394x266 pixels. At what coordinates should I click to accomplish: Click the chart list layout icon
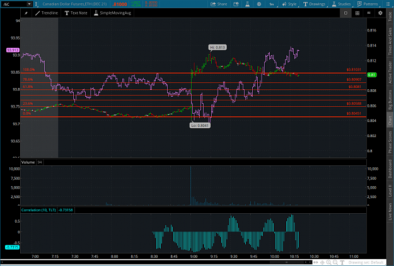click(x=369, y=13)
